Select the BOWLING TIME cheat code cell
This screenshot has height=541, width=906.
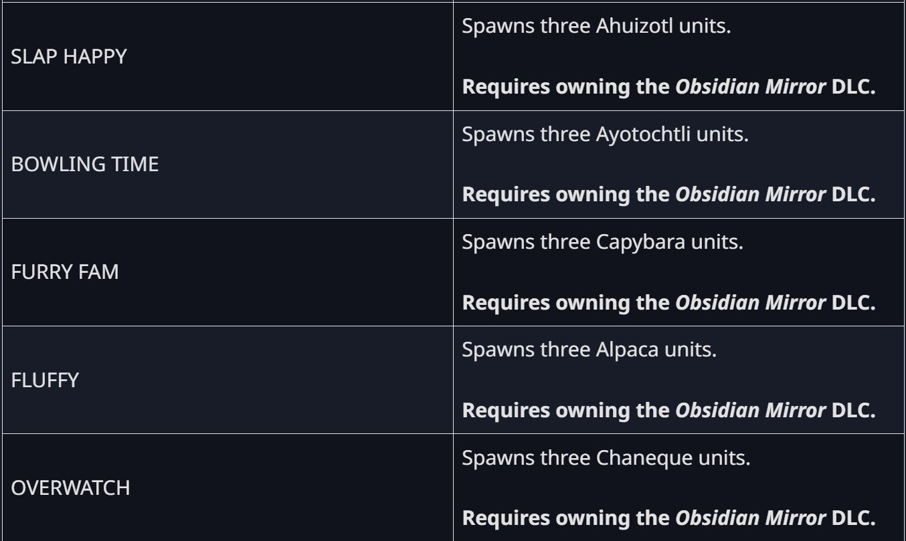tap(85, 165)
